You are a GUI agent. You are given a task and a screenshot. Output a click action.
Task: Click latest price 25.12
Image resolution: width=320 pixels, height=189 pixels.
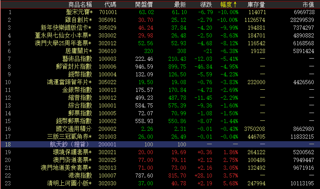(178, 20)
